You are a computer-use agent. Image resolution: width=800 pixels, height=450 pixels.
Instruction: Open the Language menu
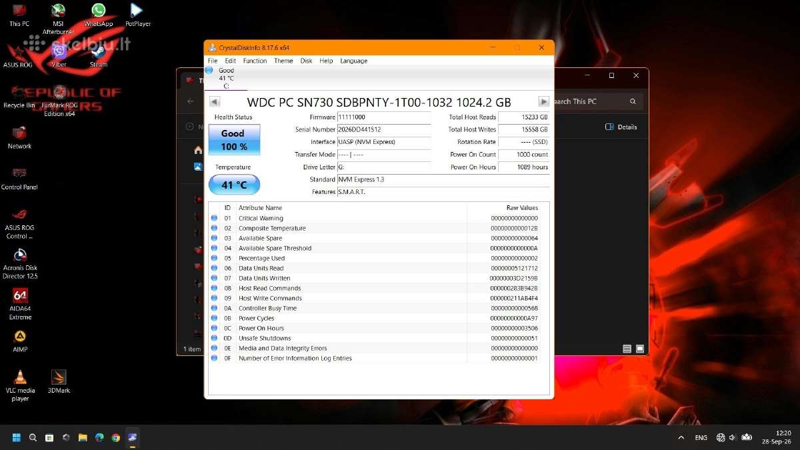pos(353,61)
